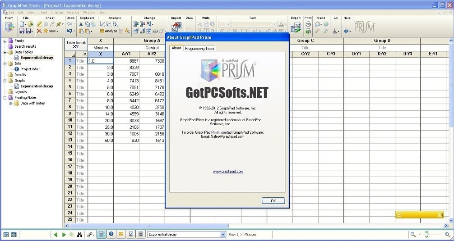Expand the Family tree node

pyautogui.click(x=5, y=41)
